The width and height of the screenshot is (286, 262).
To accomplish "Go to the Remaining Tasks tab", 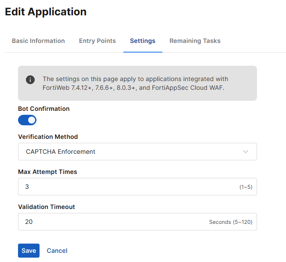I will point(195,41).
